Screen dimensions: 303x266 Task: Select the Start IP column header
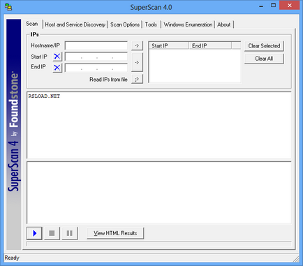pyautogui.click(x=169, y=45)
